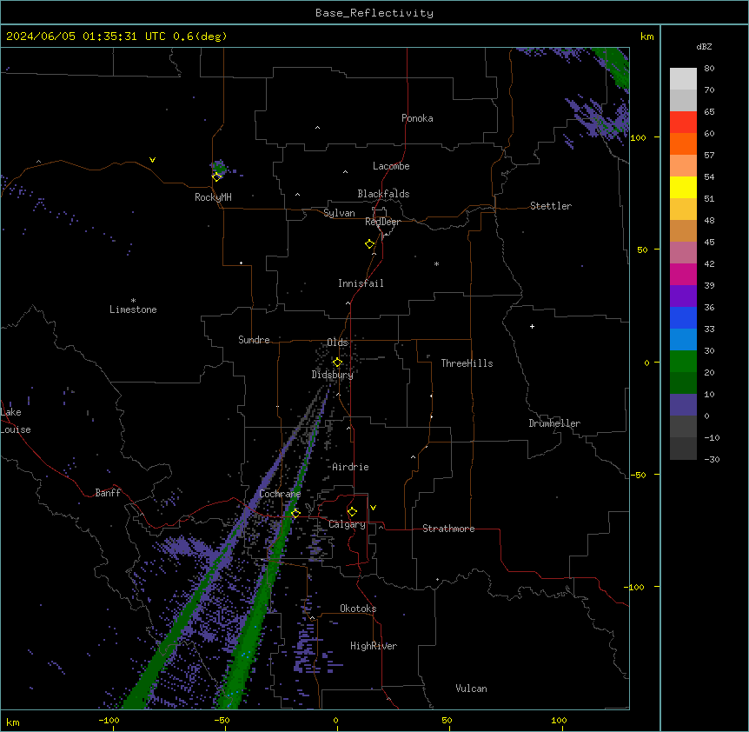Click the ThreeHills label
749x732 pixels.
pyautogui.click(x=467, y=363)
